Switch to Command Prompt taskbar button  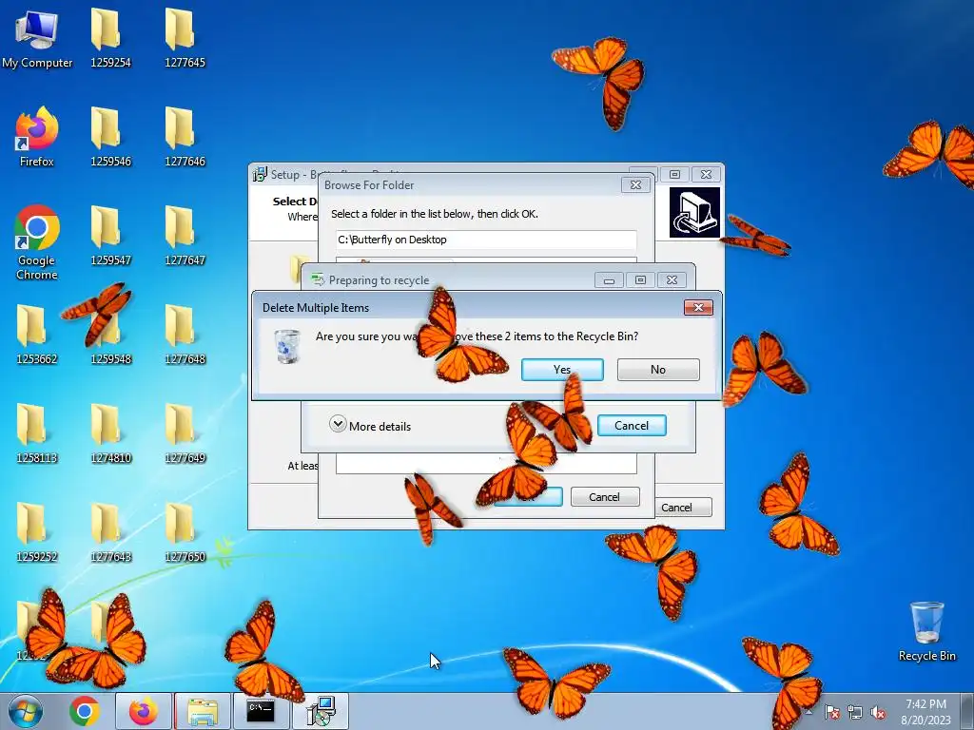(x=261, y=711)
